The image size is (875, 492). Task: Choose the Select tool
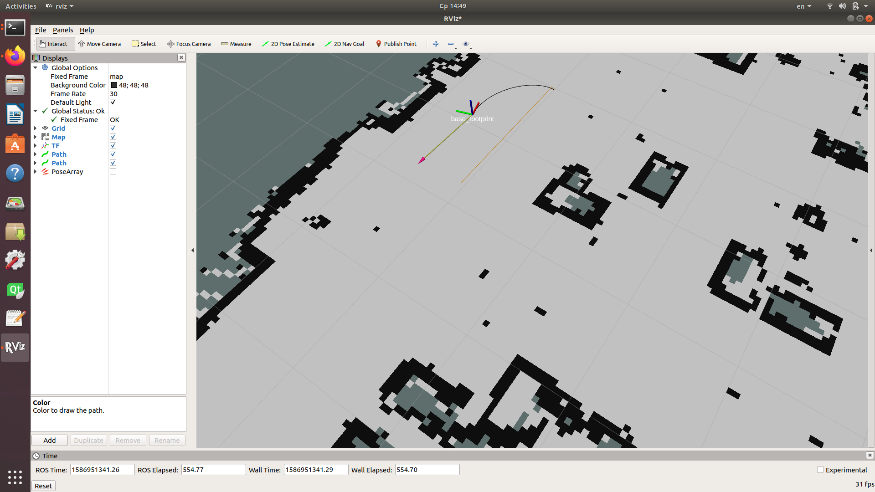point(144,44)
